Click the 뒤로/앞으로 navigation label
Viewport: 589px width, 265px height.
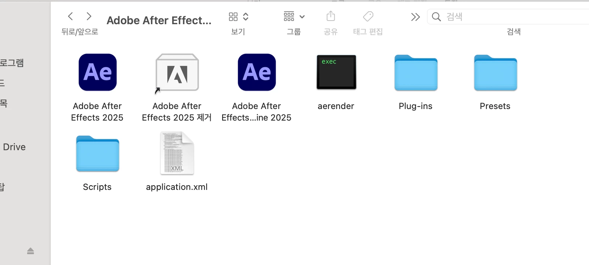pos(80,32)
